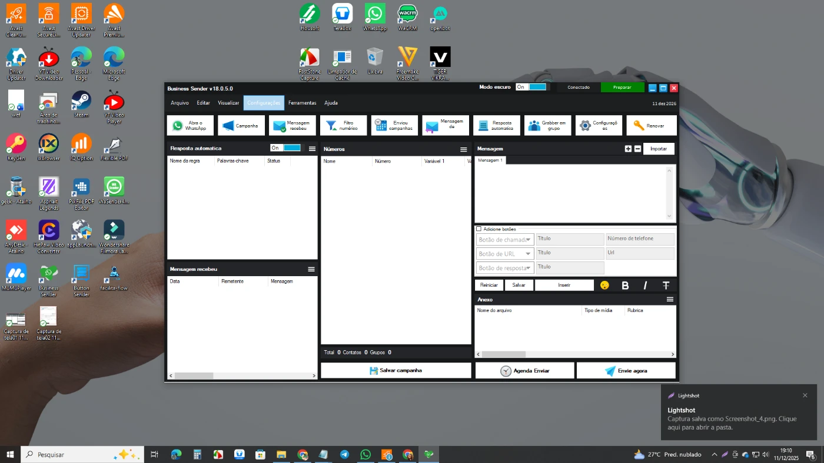This screenshot has width=824, height=463.
Task: Open the Números panel hamburger menu
Action: (463, 150)
